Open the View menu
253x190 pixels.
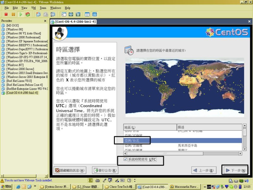tap(24, 8)
